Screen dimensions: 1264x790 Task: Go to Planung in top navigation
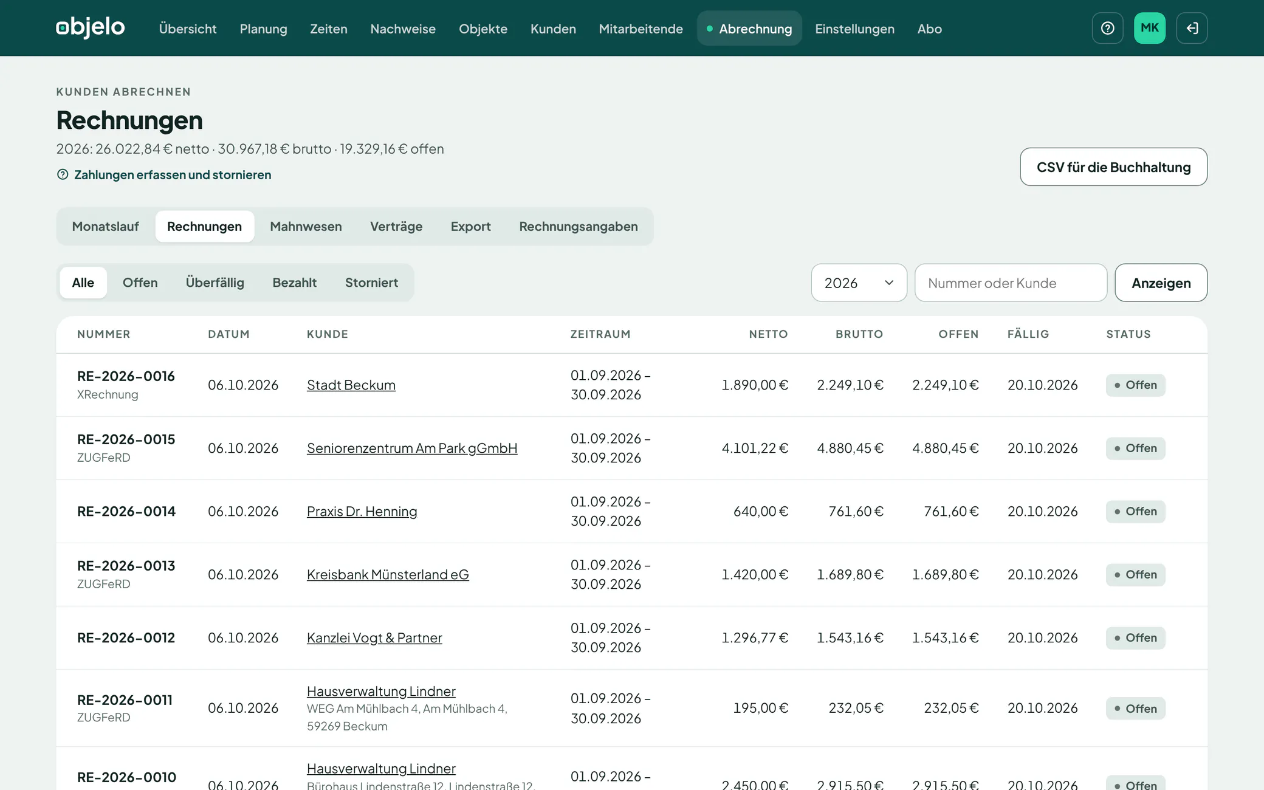263,29
